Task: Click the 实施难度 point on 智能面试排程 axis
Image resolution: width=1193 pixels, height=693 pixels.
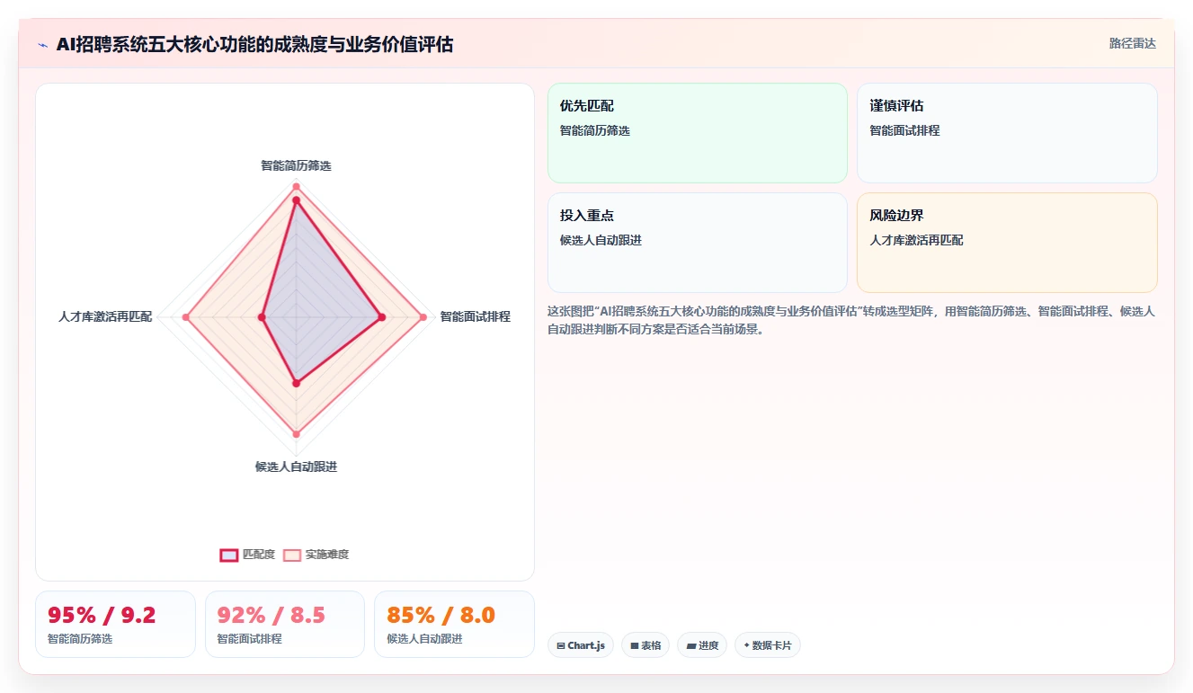Action: 423,316
